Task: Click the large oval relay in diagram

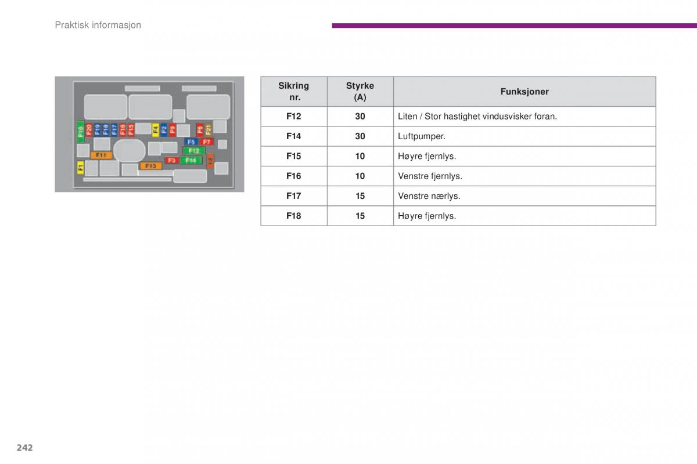Action: pos(129,151)
